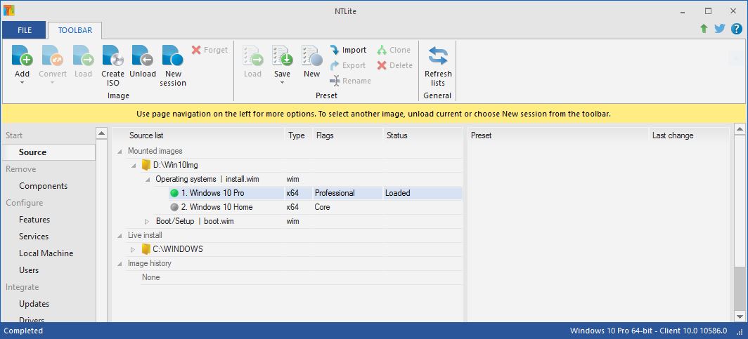This screenshot has width=748, height=339.
Task: Click the Clone preset button
Action: 394,50
